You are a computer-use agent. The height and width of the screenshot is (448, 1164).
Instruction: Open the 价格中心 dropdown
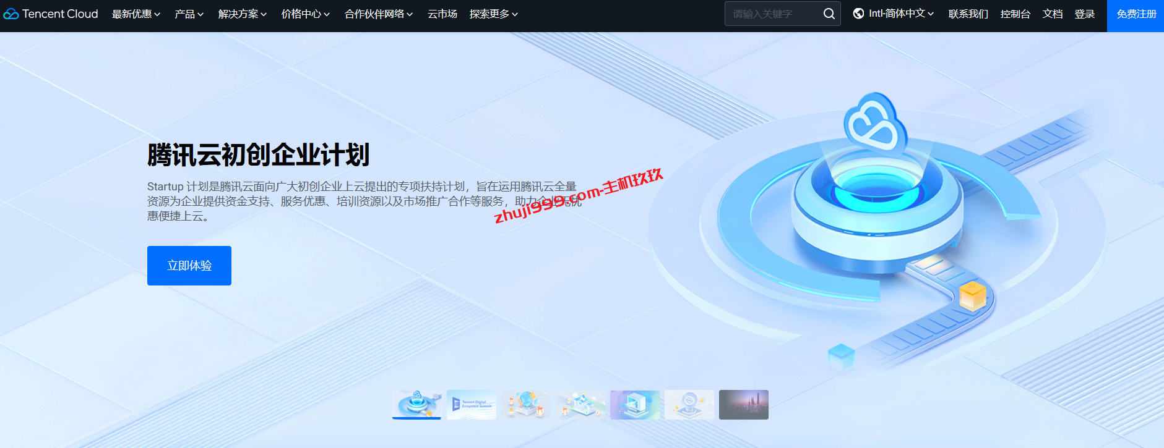(306, 14)
